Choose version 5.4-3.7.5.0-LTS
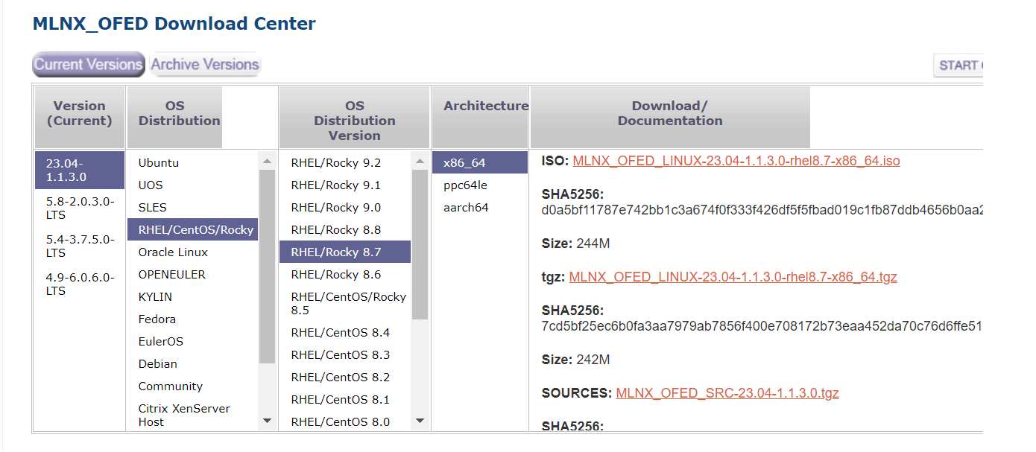 pyautogui.click(x=79, y=246)
